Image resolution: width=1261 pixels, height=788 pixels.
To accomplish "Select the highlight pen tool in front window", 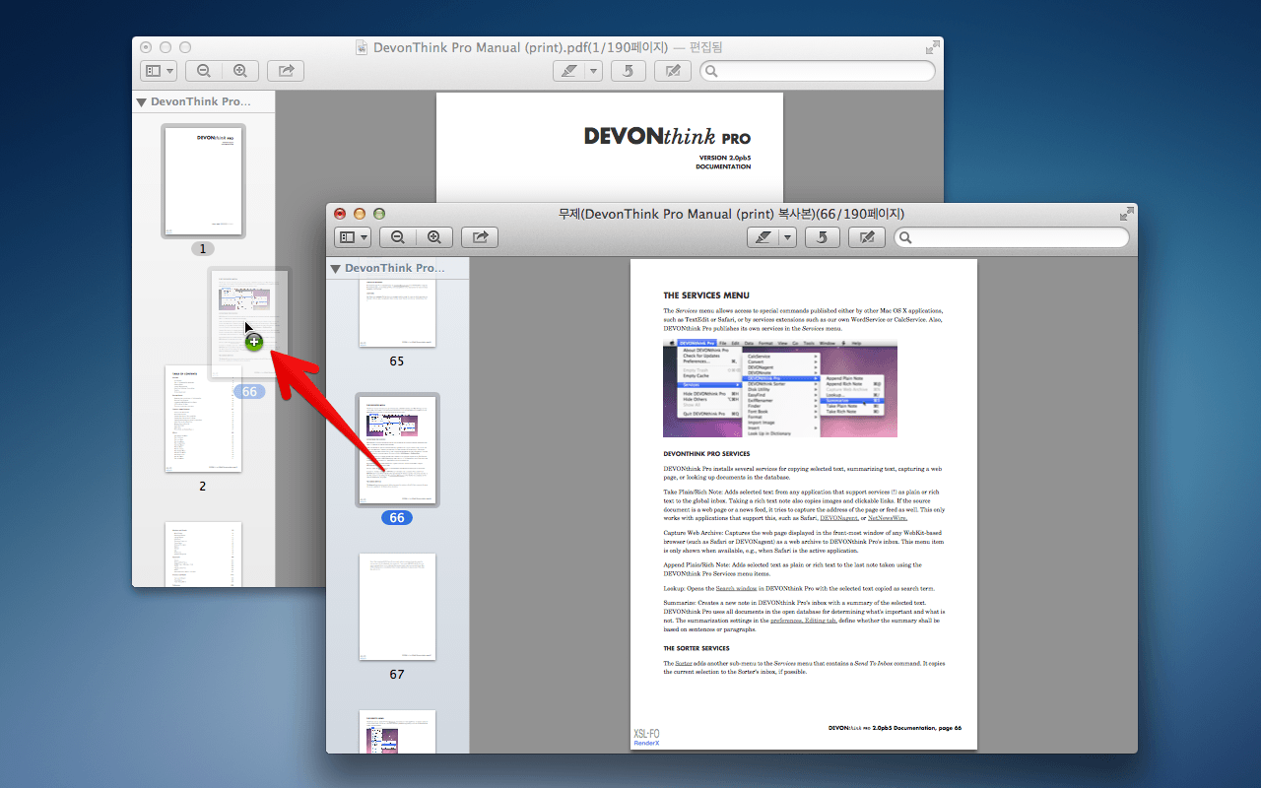I will pyautogui.click(x=762, y=237).
